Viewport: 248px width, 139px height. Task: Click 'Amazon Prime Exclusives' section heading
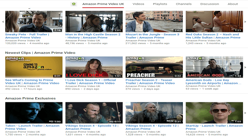[30, 98]
